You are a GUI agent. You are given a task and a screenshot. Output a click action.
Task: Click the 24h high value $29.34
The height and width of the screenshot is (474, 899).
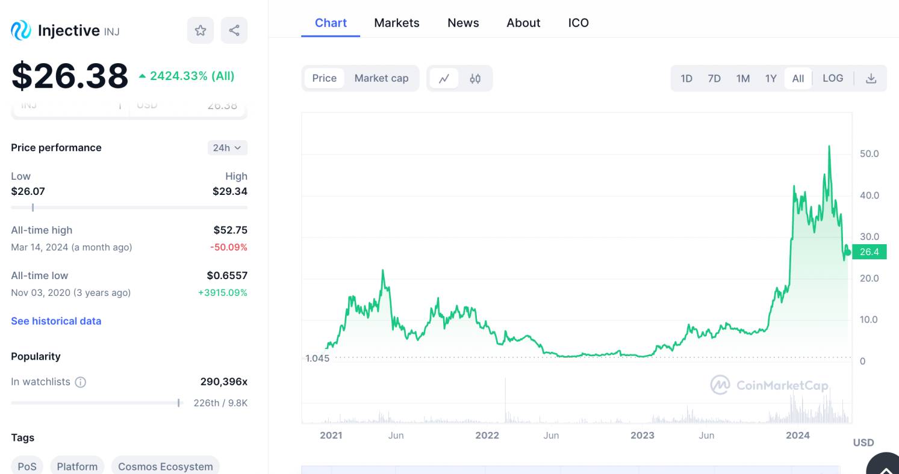click(x=230, y=191)
